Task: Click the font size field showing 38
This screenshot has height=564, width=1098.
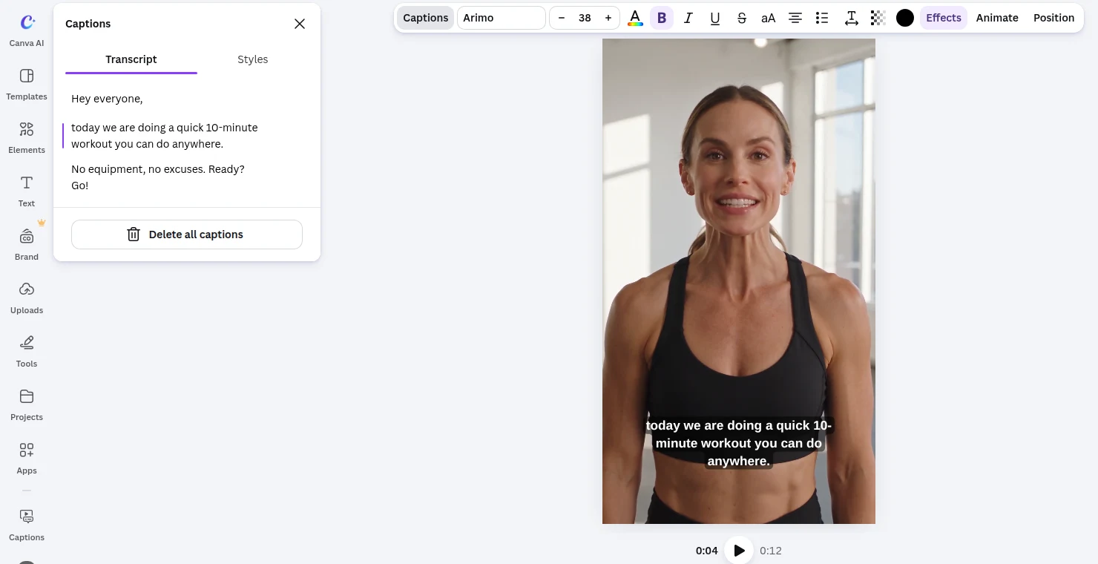Action: 585,18
